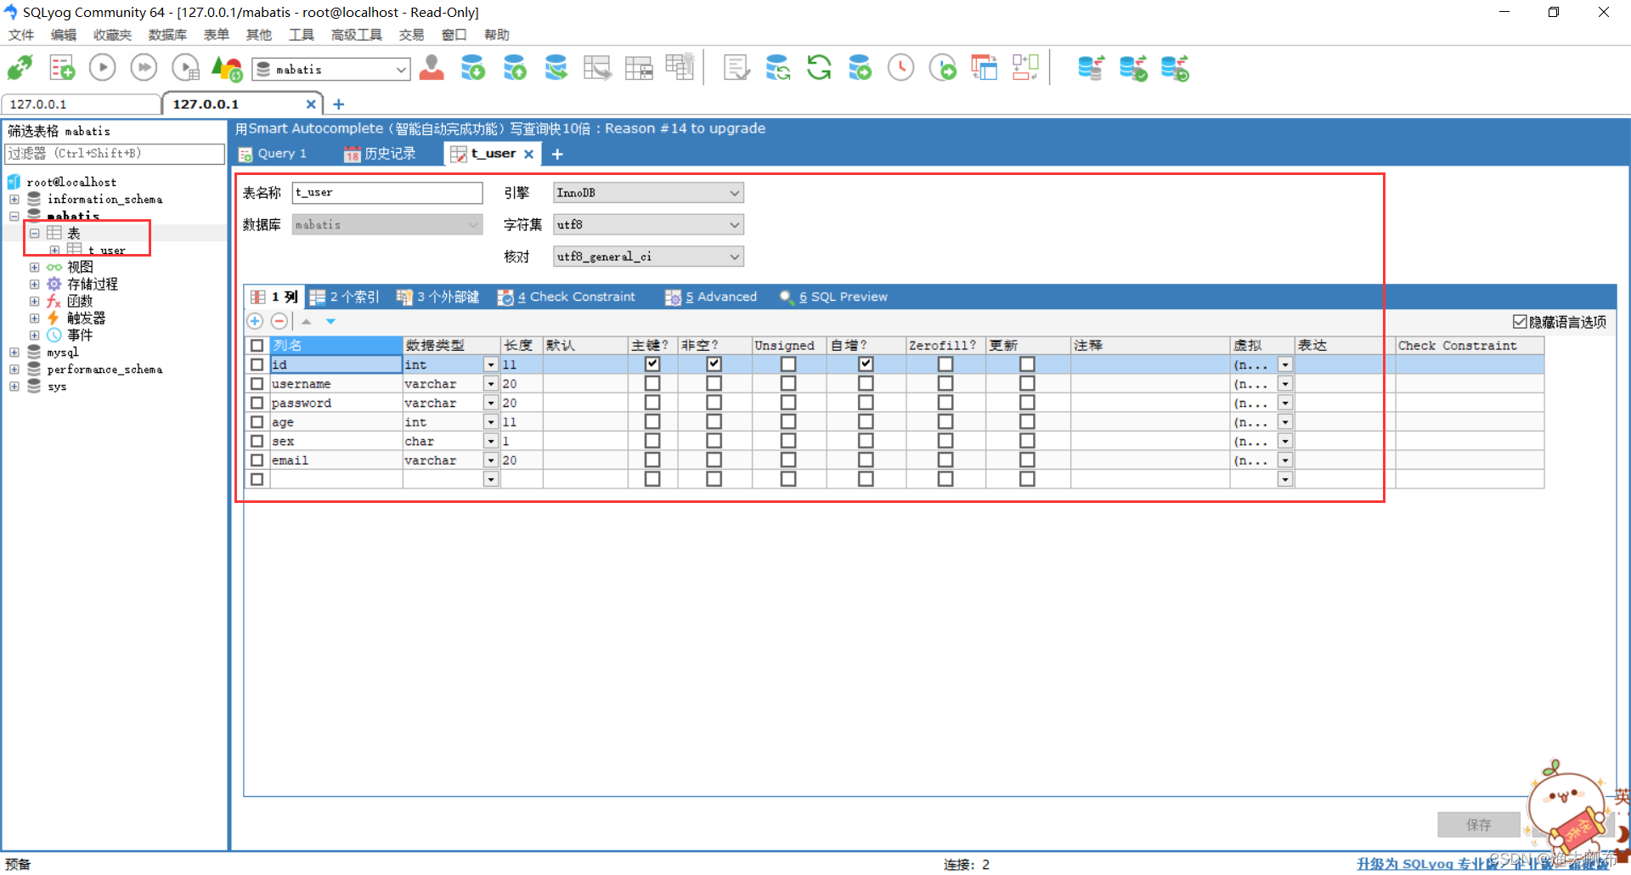1631x875 pixels.
Task: Tick row selection checkbox for email
Action: coord(257,460)
